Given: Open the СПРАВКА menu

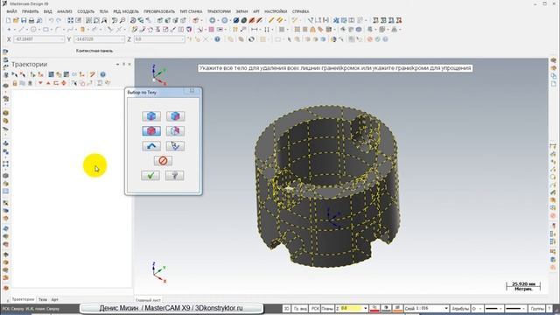Looking at the screenshot, I should tap(300, 11).
